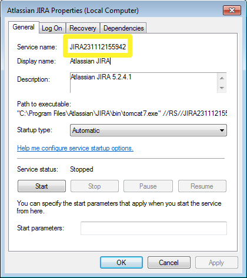Select the Dependencies tab

click(123, 28)
